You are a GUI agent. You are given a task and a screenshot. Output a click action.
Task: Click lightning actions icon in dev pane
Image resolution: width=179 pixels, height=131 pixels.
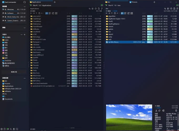(x=177, y=9)
